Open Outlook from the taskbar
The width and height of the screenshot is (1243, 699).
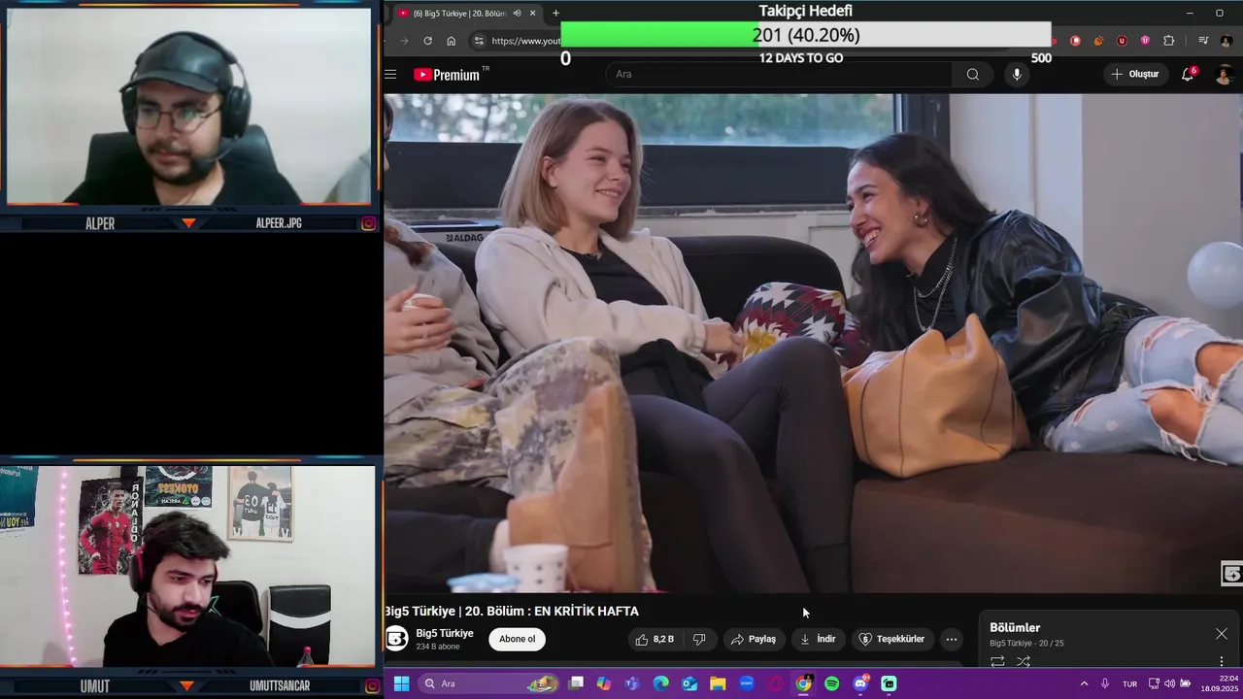[689, 683]
